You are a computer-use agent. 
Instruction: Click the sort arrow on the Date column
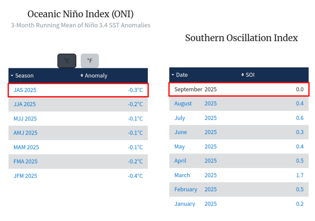(173, 75)
